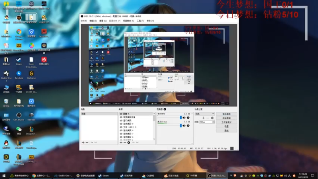Click the transition duration spinner arrows

(213, 122)
